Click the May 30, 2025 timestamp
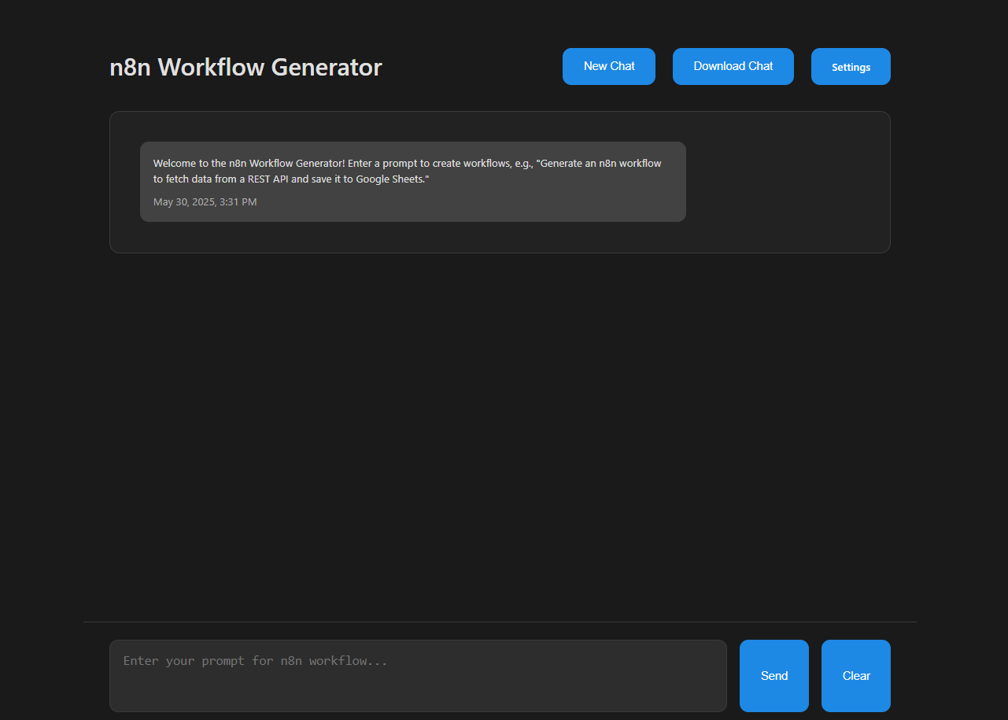This screenshot has width=1008, height=720. [205, 202]
